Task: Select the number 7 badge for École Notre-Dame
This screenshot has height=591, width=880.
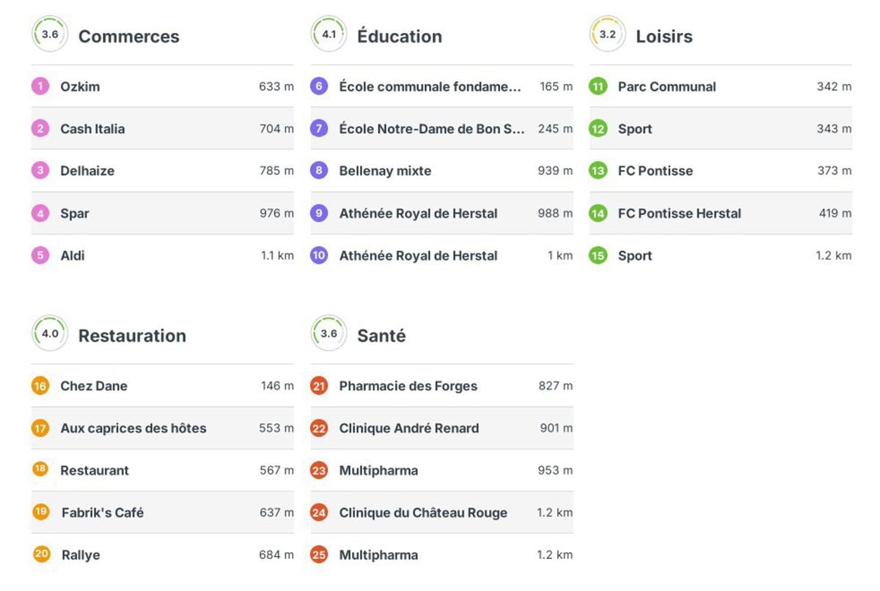Action: tap(319, 129)
